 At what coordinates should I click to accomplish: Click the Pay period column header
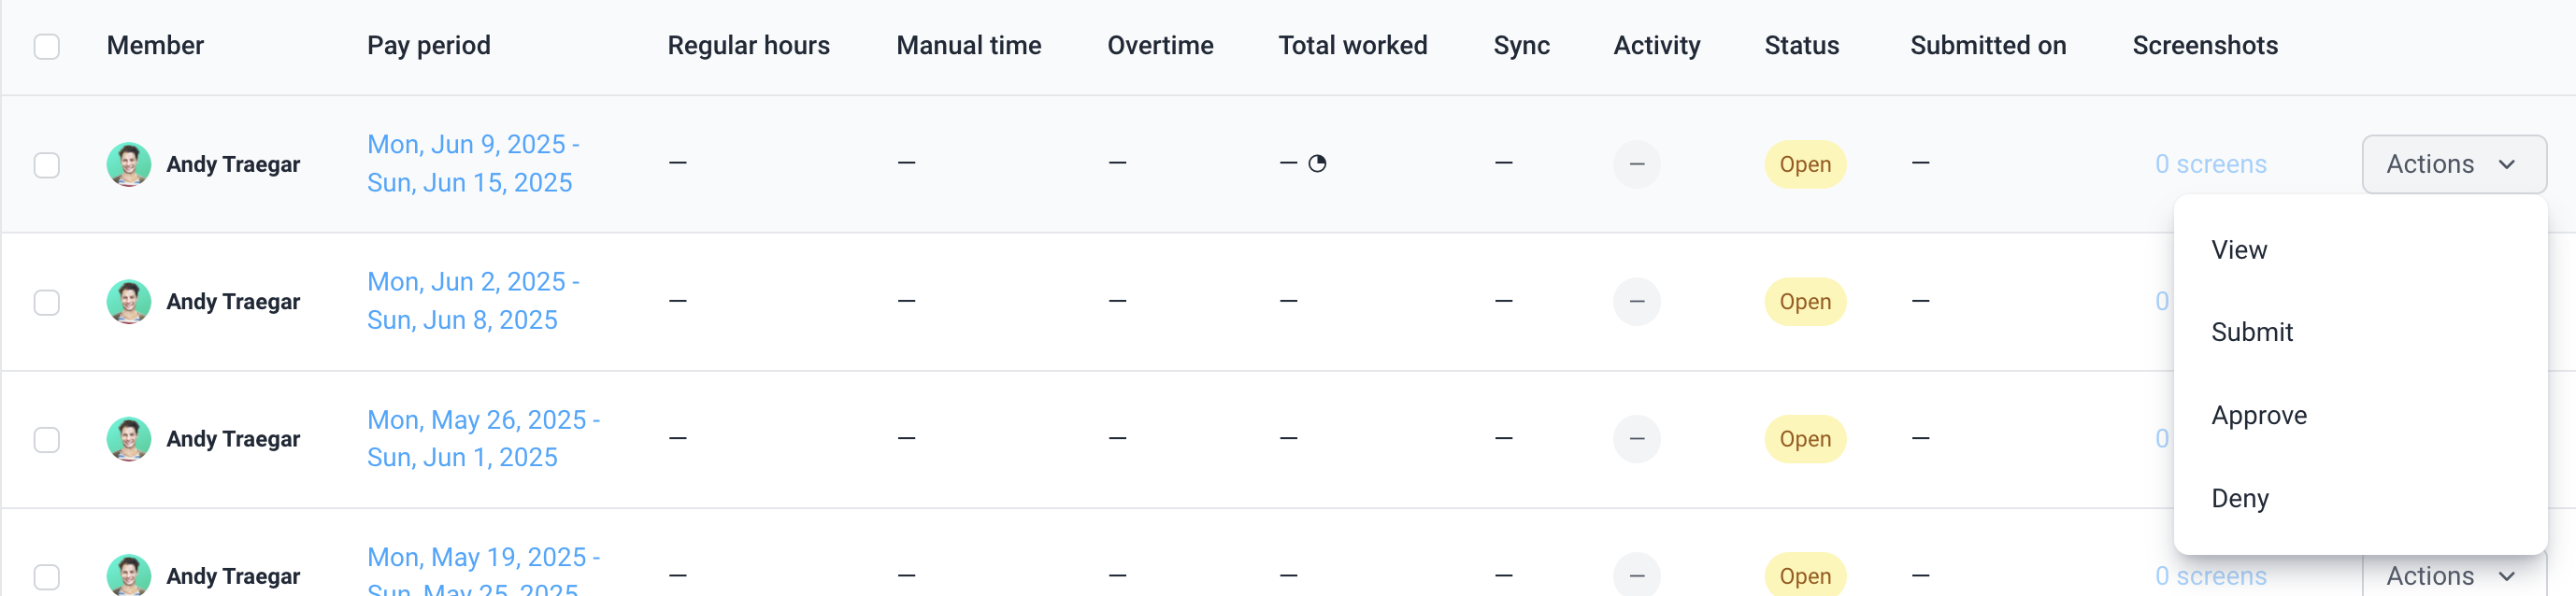click(428, 45)
